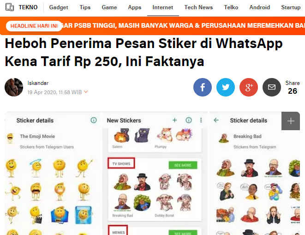Go to the Internet tab

click(163, 7)
